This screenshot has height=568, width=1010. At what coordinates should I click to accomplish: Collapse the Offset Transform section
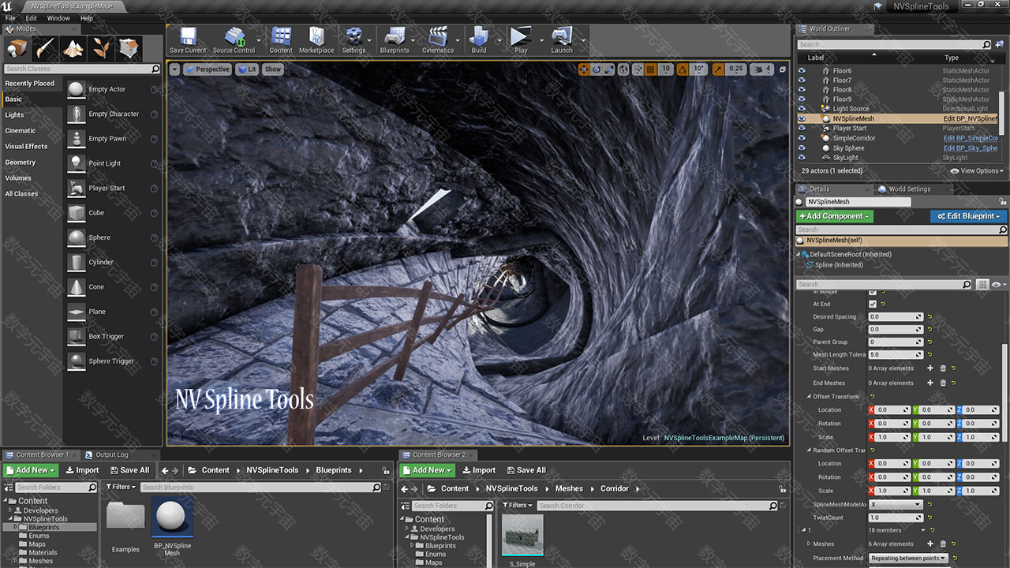click(x=809, y=397)
